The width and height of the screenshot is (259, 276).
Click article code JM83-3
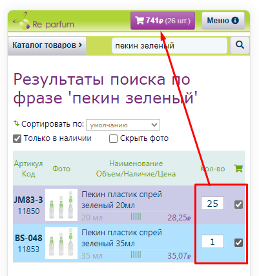pos(28,200)
